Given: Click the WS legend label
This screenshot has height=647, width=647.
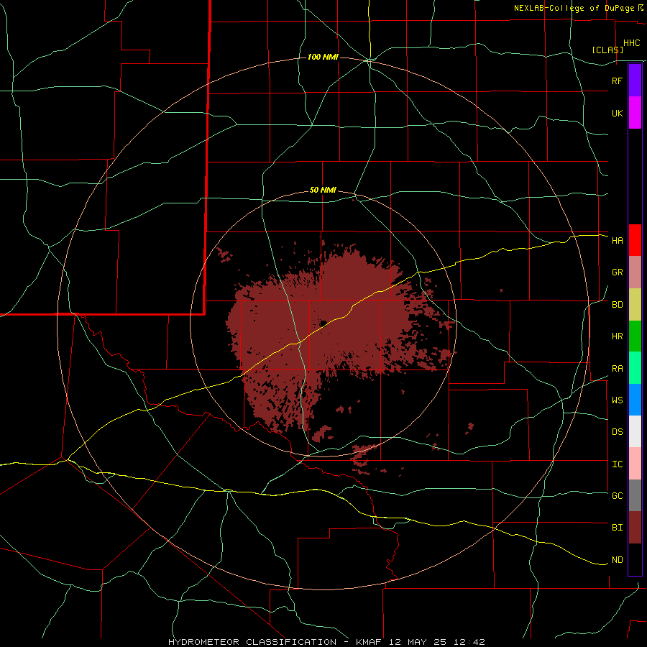Looking at the screenshot, I should [x=617, y=400].
